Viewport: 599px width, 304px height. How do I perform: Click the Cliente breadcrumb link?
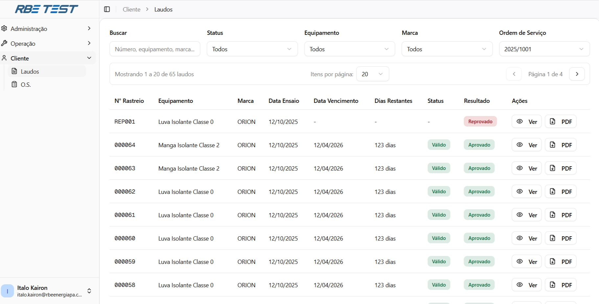point(131,10)
